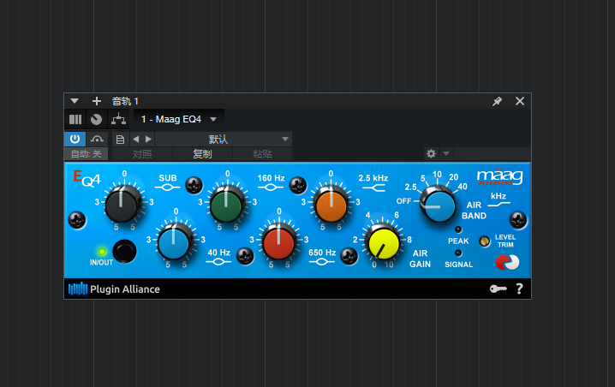Add a new insert with plus icon
The image size is (615, 387).
(97, 101)
